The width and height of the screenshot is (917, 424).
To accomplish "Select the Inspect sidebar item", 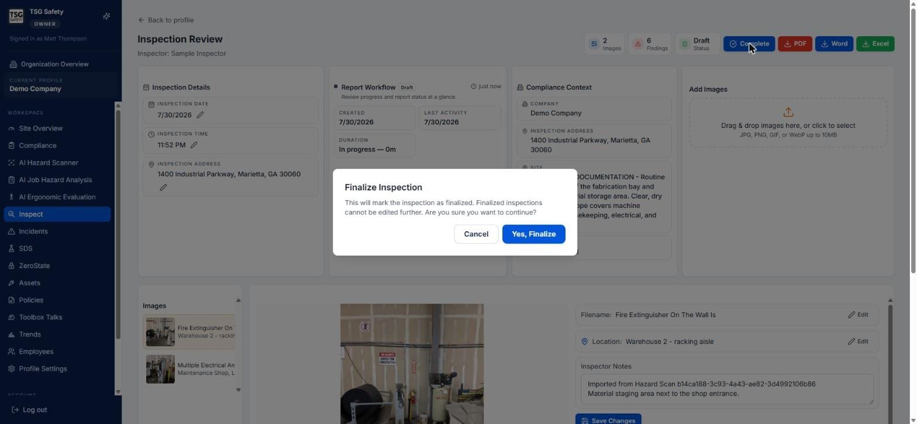I will tap(57, 214).
